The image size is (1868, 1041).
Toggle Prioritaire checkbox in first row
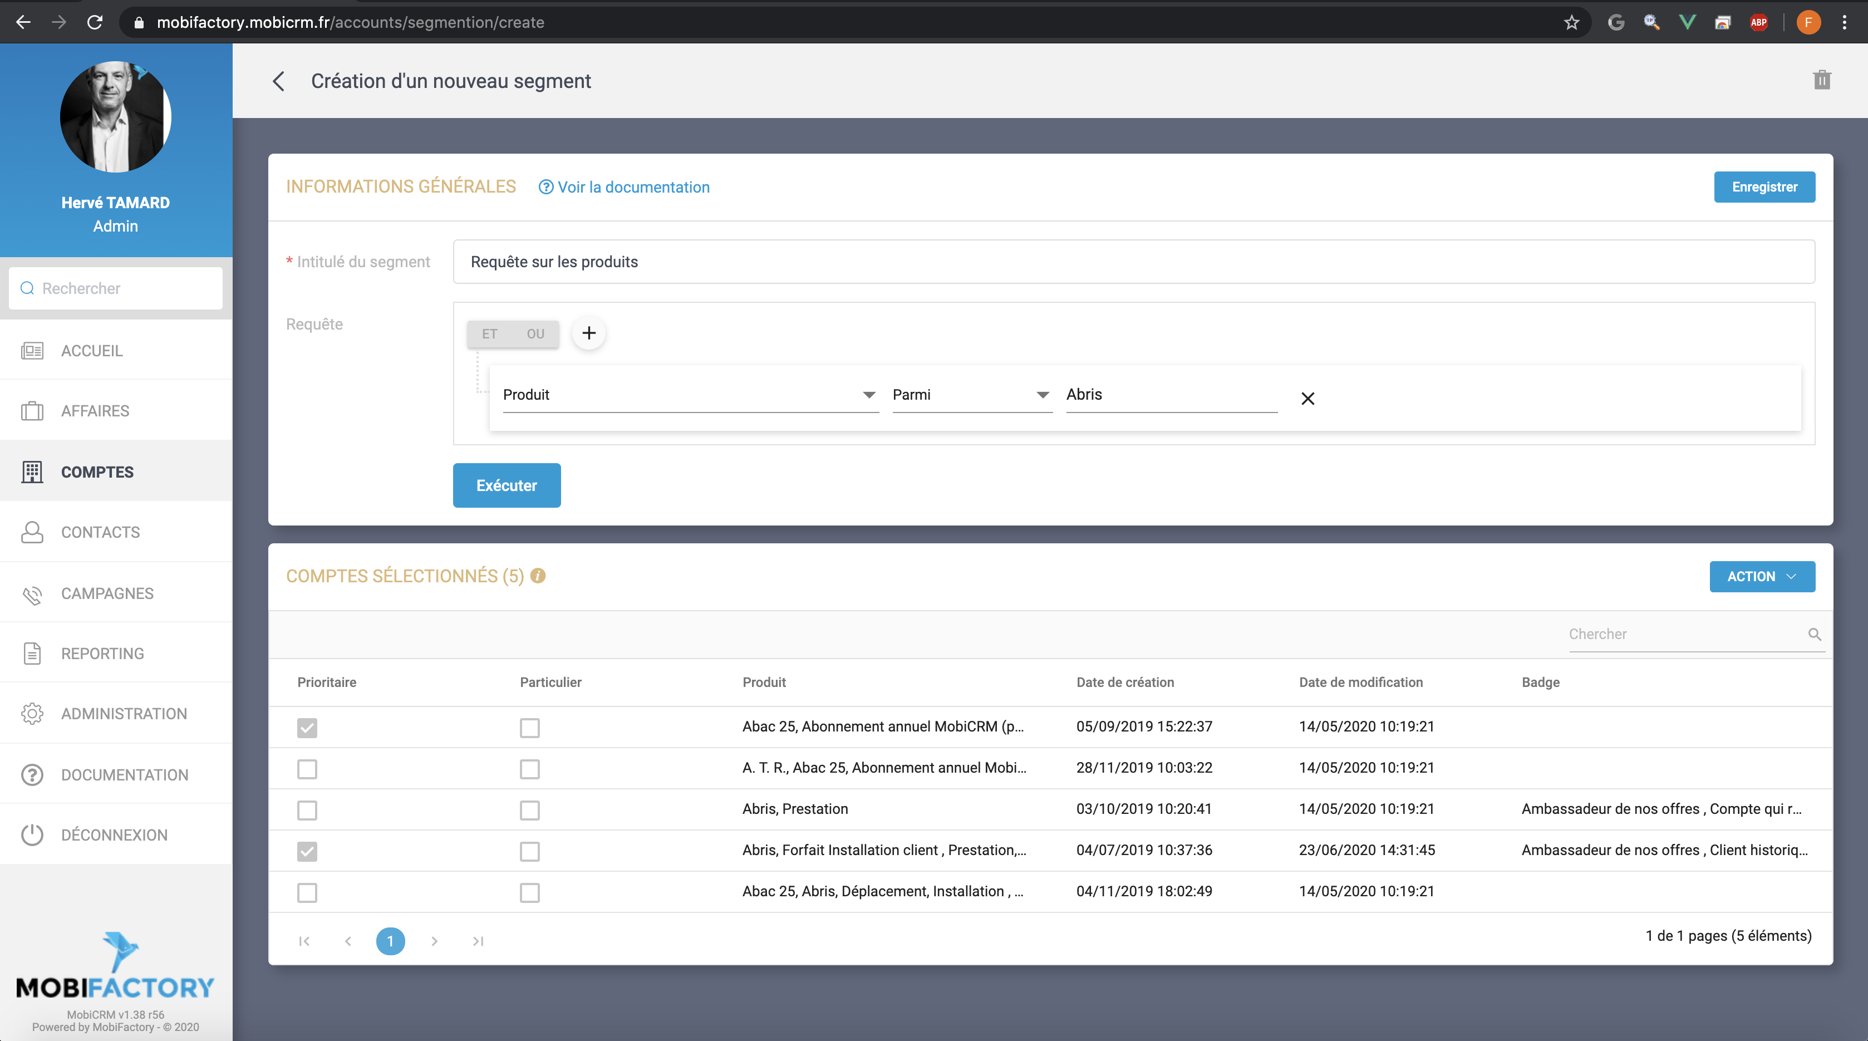tap(307, 728)
